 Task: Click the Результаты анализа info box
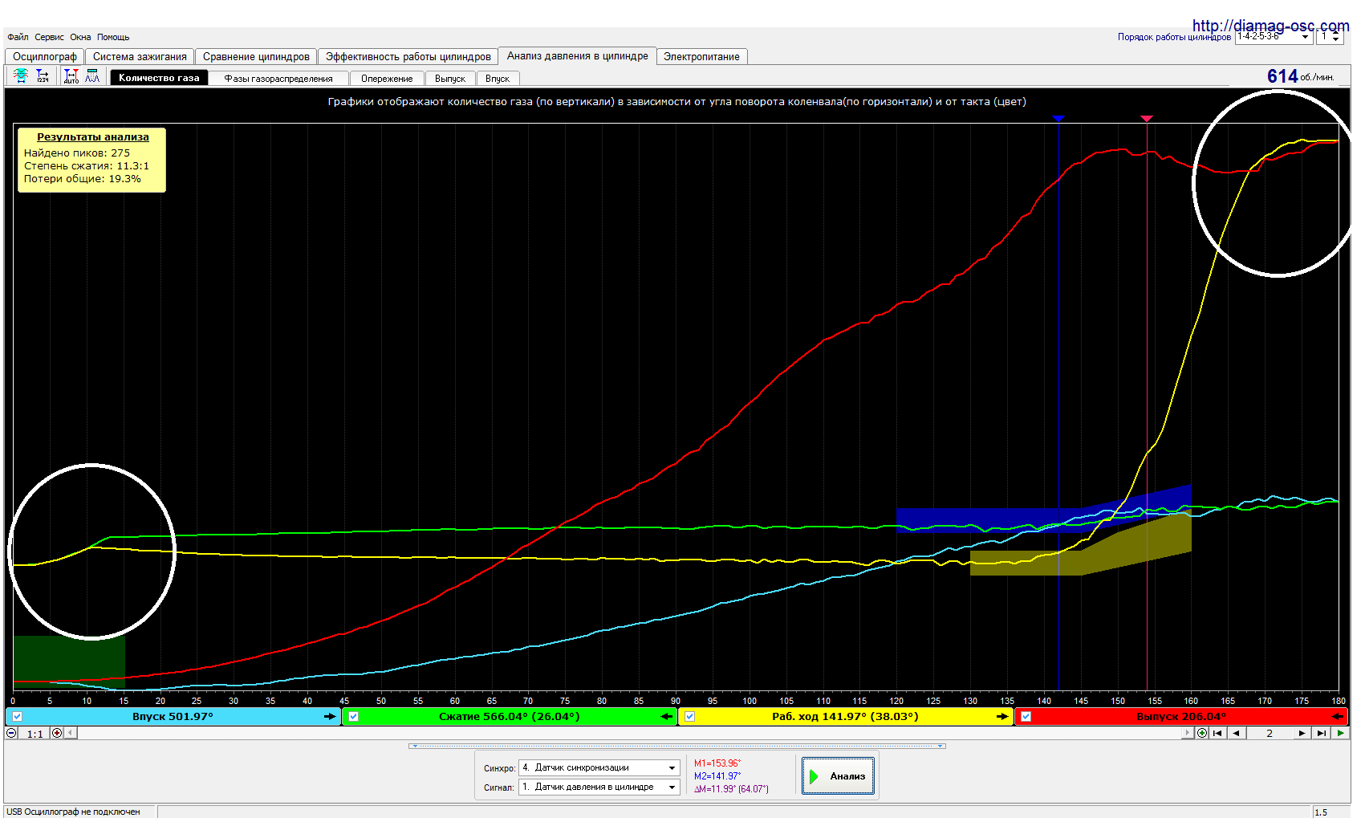pos(92,160)
